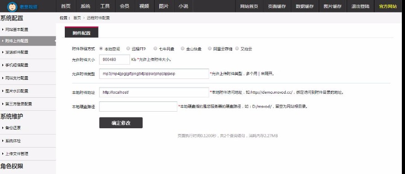Click the 允许附件大小 input field
Viewport: 405px width, 174px height.
[x=114, y=60]
